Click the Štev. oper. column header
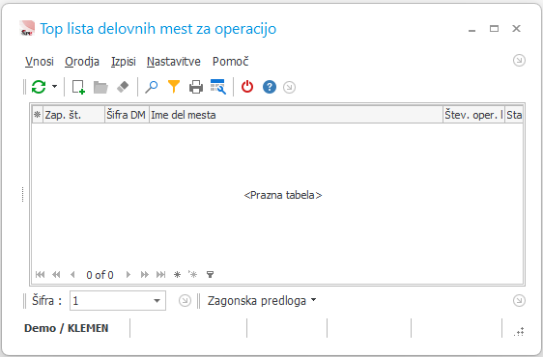Image resolution: width=543 pixels, height=357 pixels. pyautogui.click(x=473, y=115)
